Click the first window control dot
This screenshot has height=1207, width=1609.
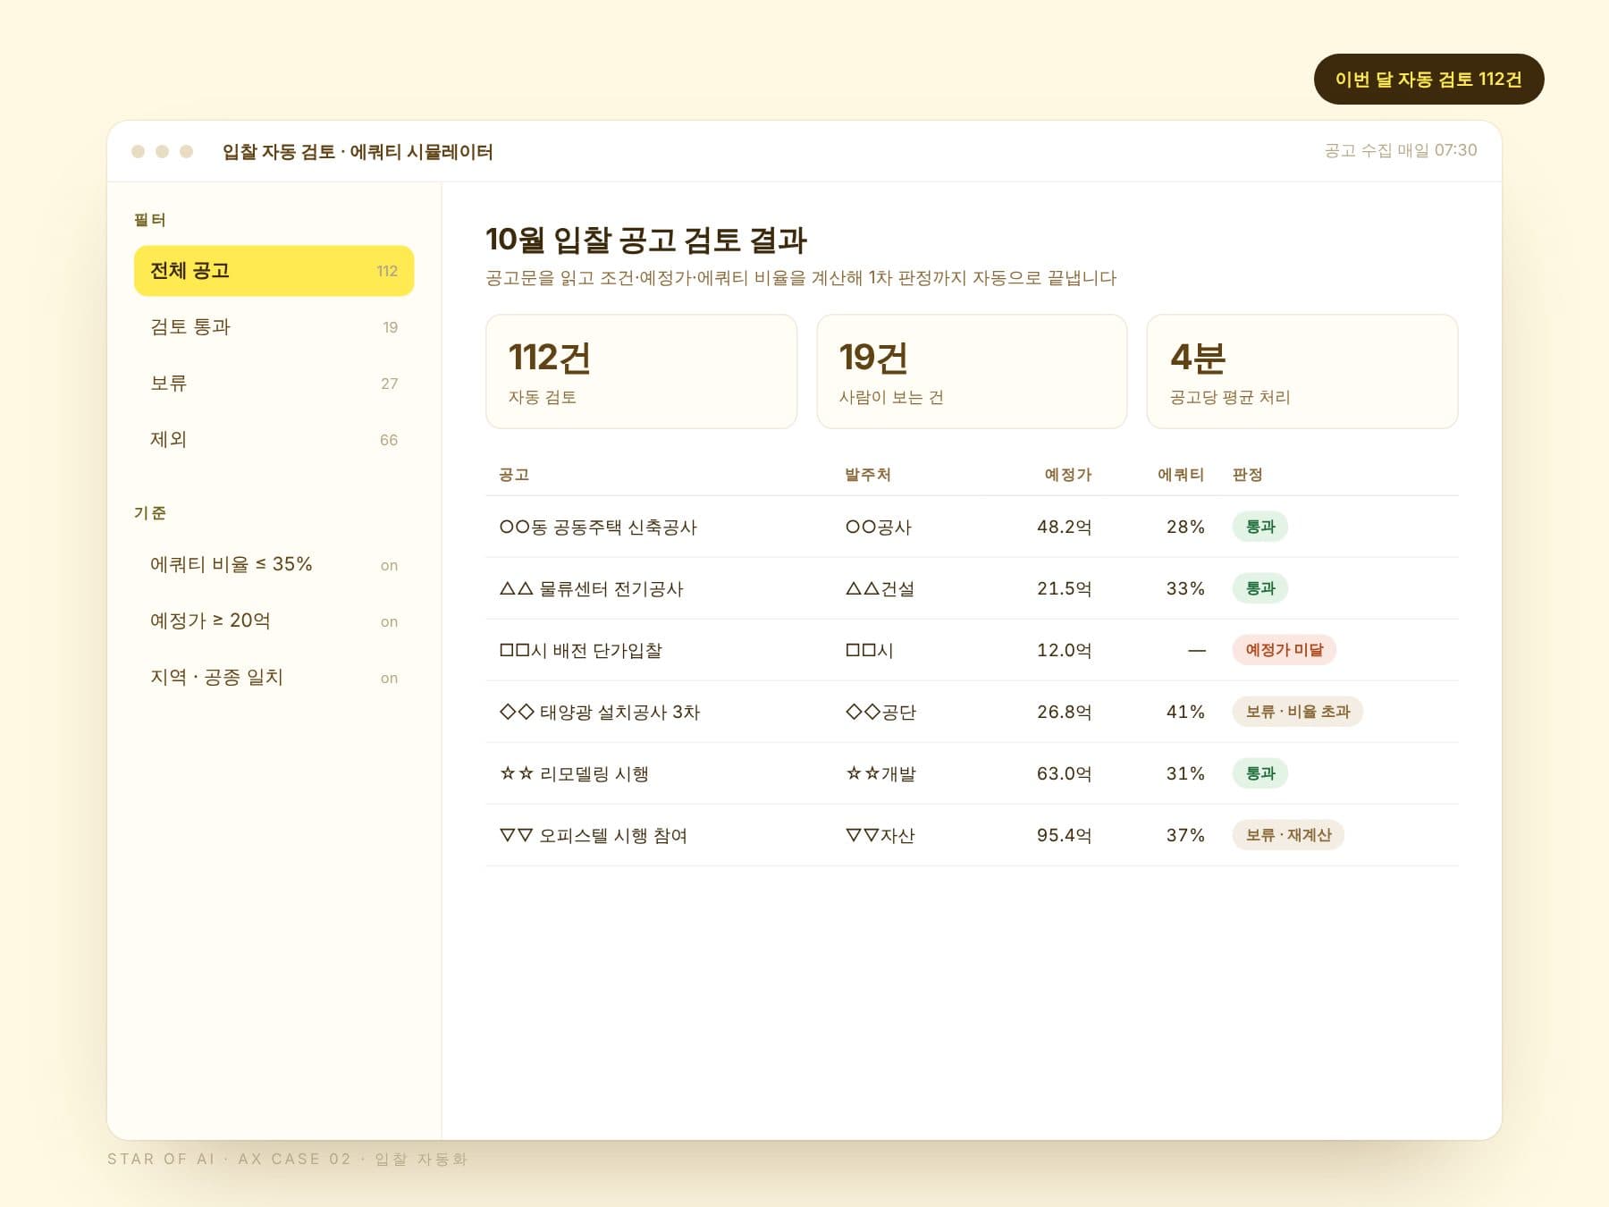click(x=138, y=151)
